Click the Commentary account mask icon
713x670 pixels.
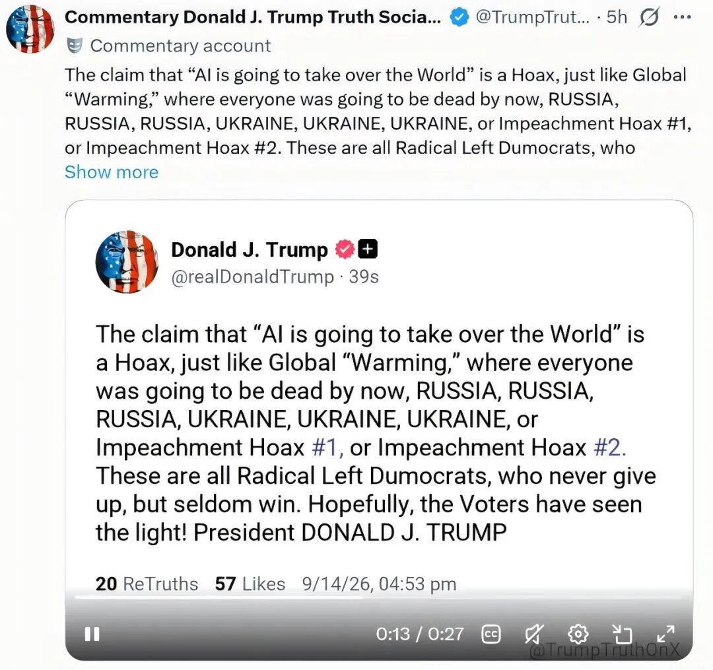[74, 46]
